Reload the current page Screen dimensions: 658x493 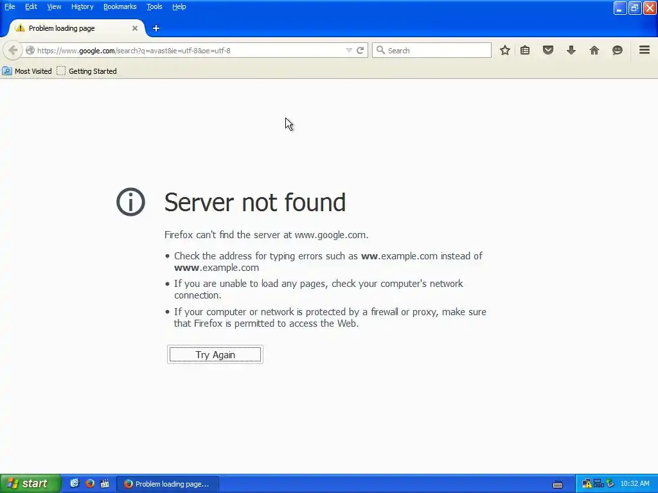(360, 50)
